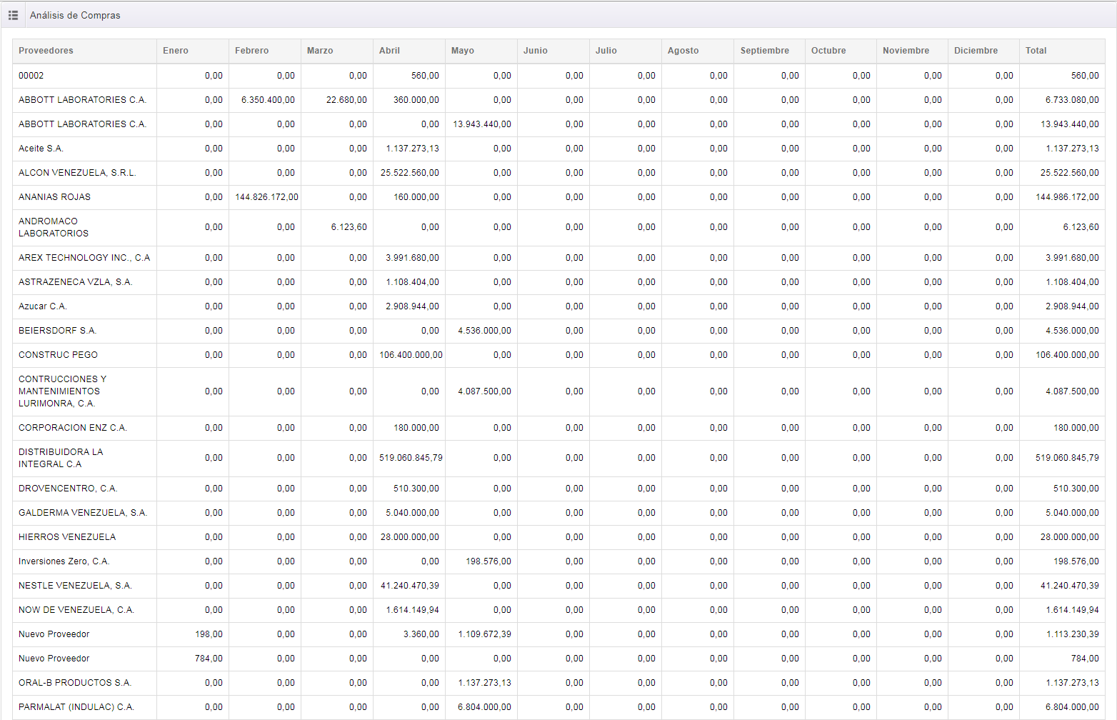Click Abril value 25.522.560,00 for Alcon
This screenshot has width=1117, height=720.
click(410, 173)
